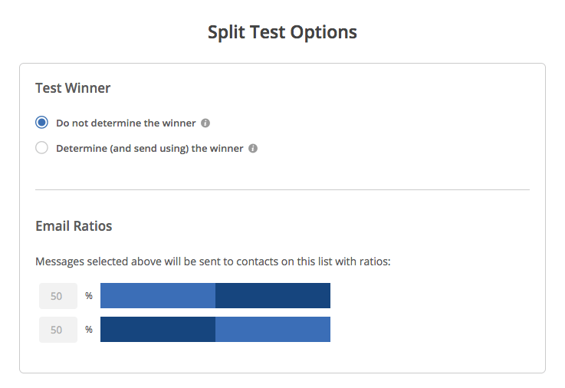Viewport: 565px width, 388px height.
Task: Click the percent symbol next to the second ratio field
Action: 89,330
